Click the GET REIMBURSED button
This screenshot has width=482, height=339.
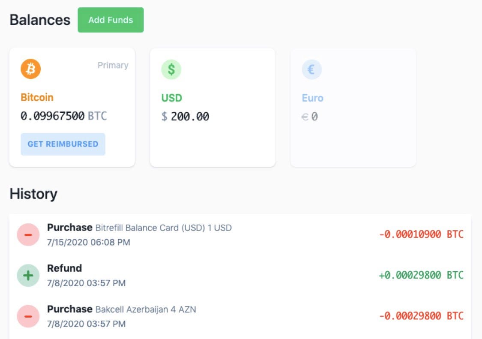pos(63,144)
